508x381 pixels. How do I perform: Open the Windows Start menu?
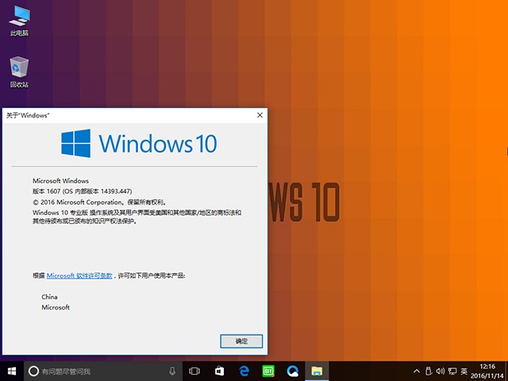tap(12, 371)
